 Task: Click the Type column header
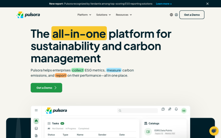66,135
